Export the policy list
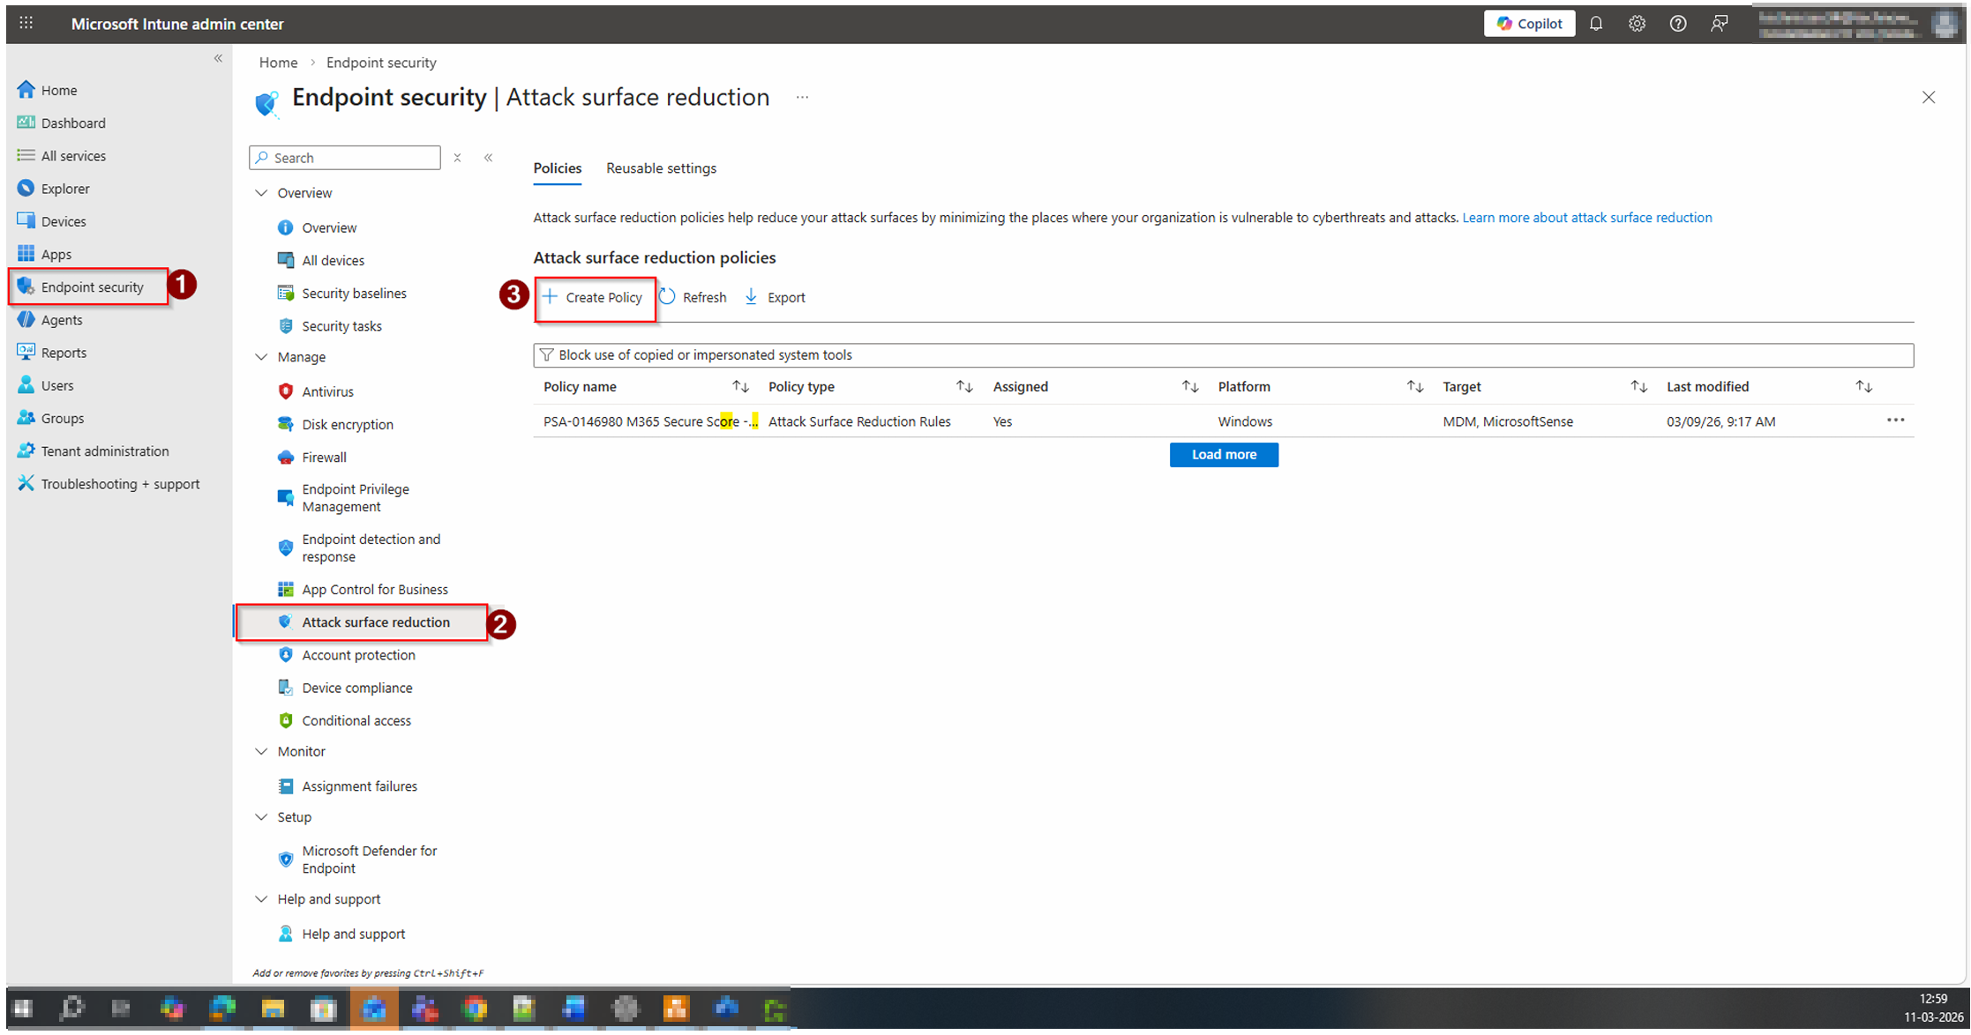1971x1035 pixels. coord(775,297)
